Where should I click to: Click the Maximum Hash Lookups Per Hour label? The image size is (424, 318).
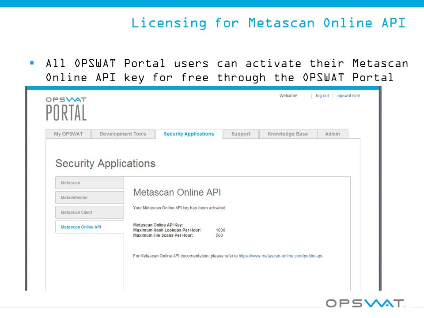167,230
